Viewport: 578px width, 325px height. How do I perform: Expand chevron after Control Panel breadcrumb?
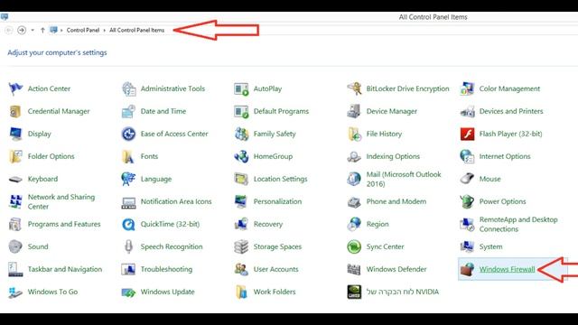[105, 30]
